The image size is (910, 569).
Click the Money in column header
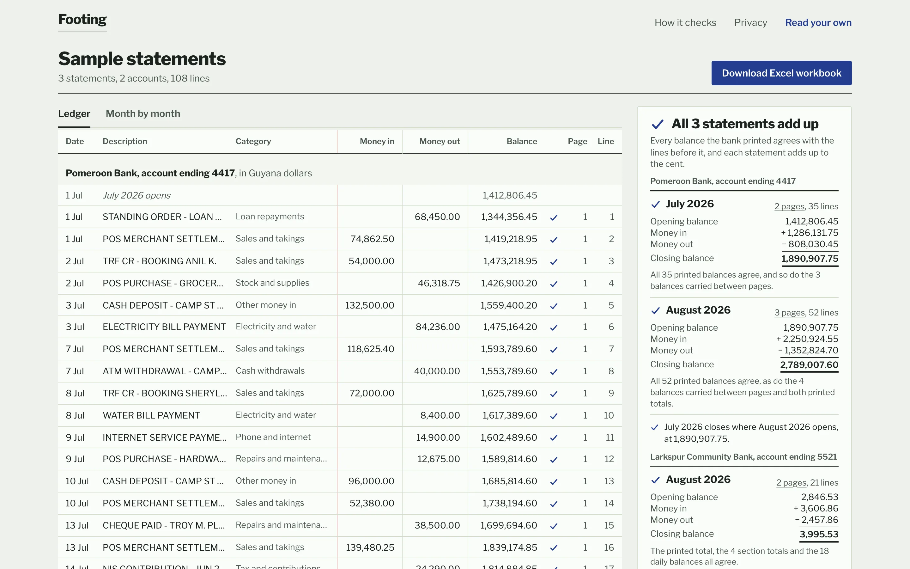(377, 142)
